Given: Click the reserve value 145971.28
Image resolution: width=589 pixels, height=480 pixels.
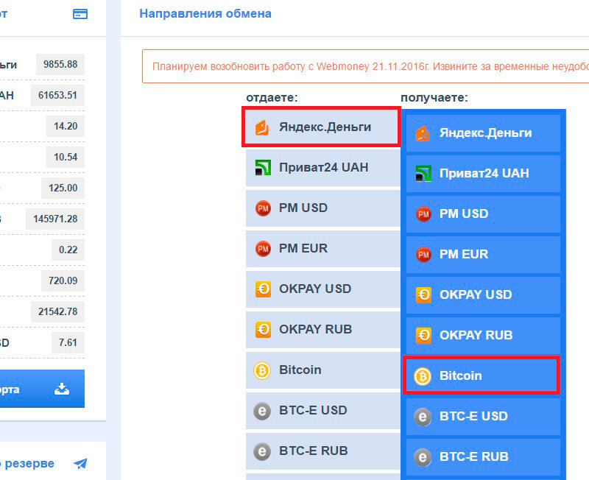Looking at the screenshot, I should pyautogui.click(x=55, y=219).
